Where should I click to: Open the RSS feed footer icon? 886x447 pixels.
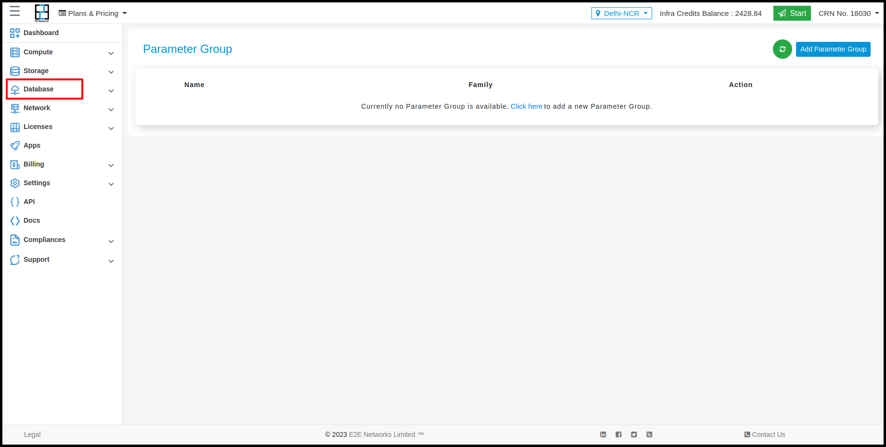tap(649, 434)
